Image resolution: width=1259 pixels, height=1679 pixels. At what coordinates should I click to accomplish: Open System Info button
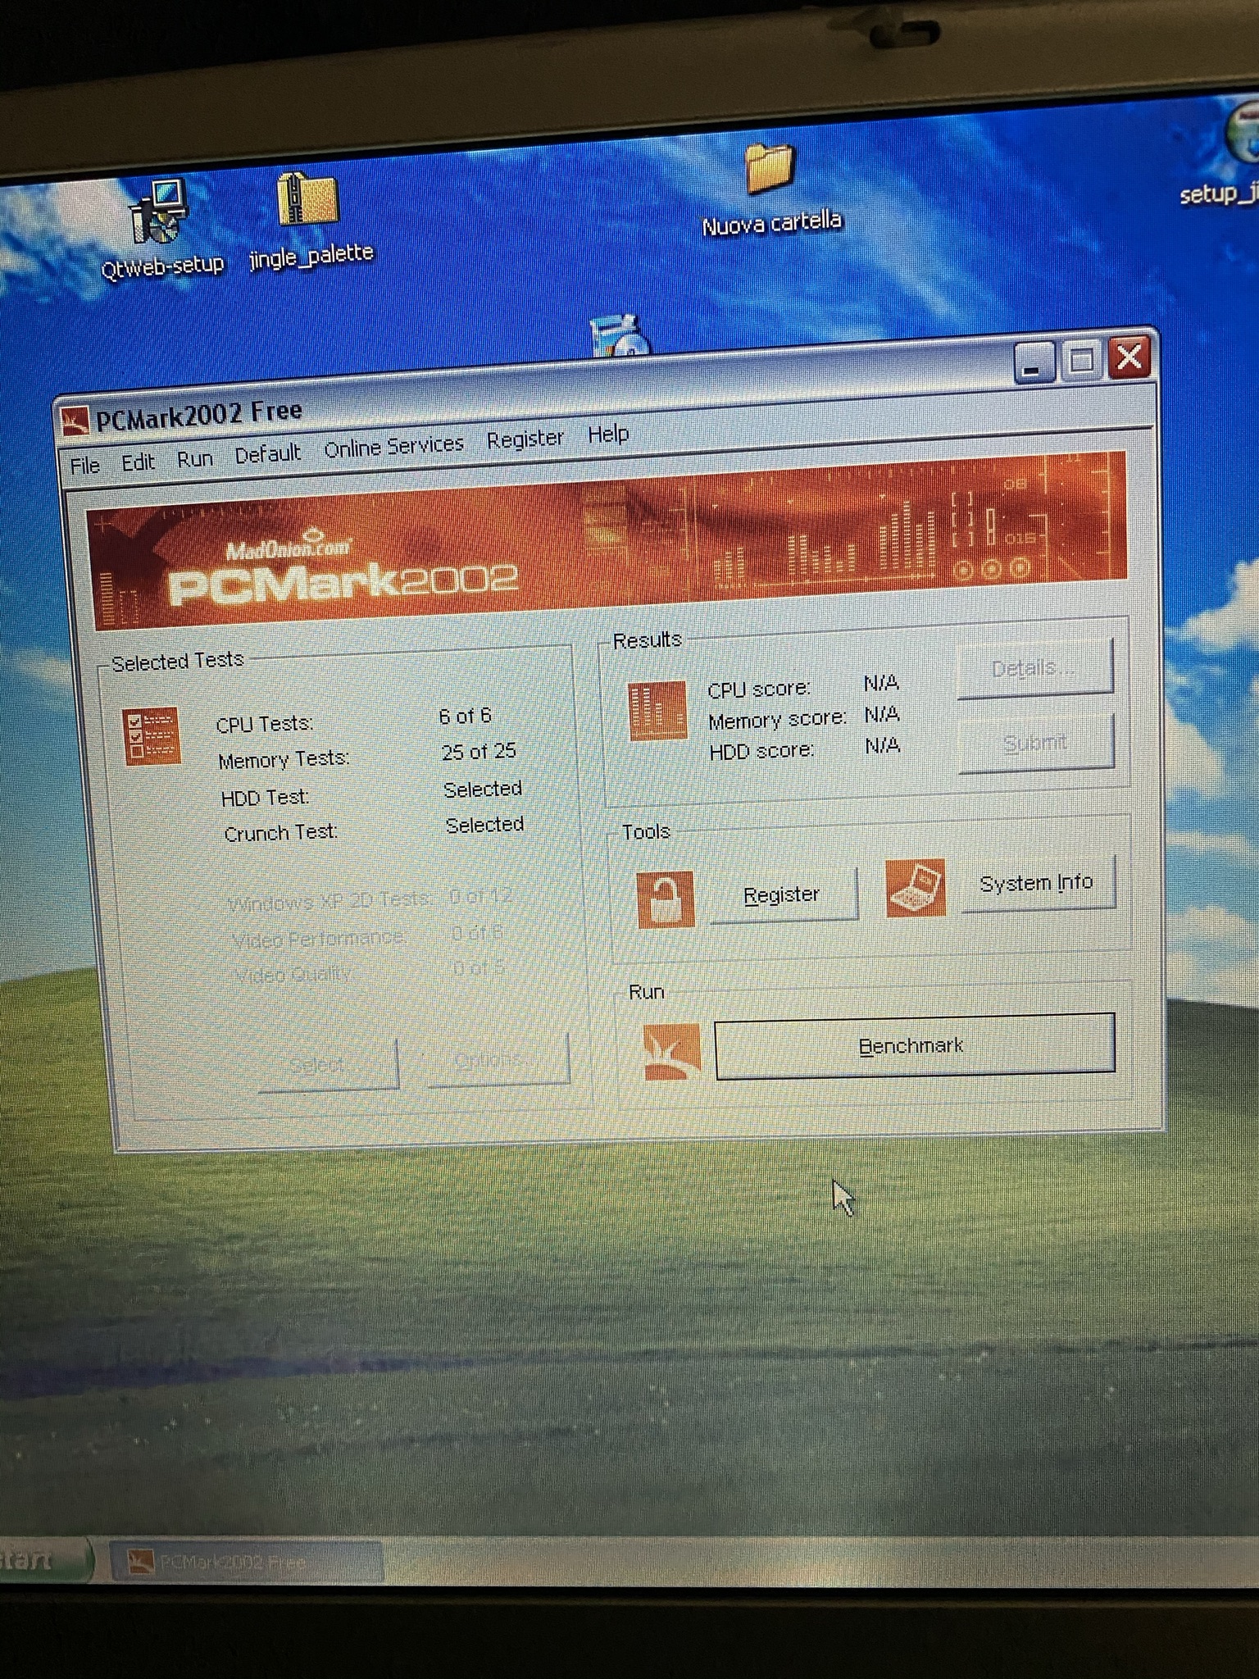point(1038,882)
